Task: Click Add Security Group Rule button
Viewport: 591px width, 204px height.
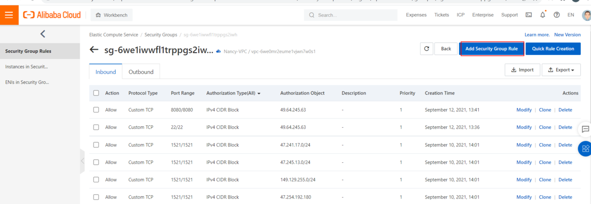Action: (x=492, y=49)
